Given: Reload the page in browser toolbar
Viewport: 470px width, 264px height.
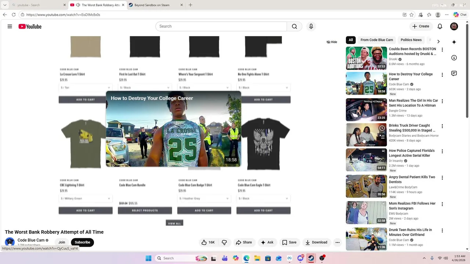Looking at the screenshot, I should tap(14, 15).
